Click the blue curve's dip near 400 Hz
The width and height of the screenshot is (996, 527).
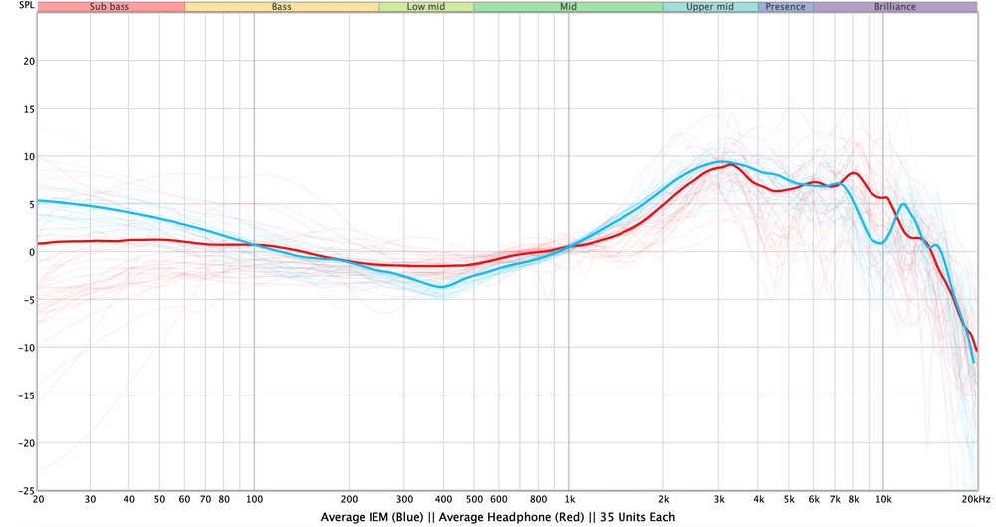pyautogui.click(x=440, y=287)
